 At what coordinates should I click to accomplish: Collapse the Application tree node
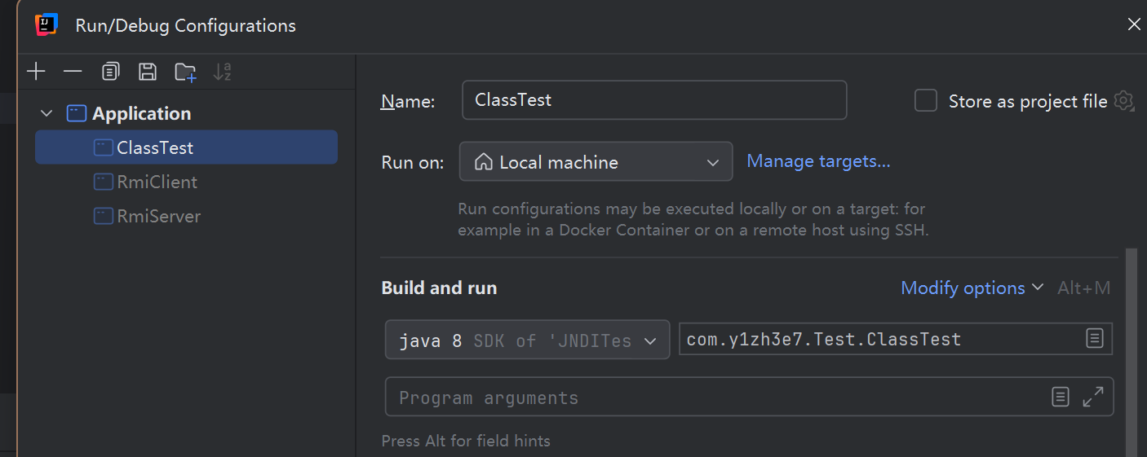tap(46, 113)
